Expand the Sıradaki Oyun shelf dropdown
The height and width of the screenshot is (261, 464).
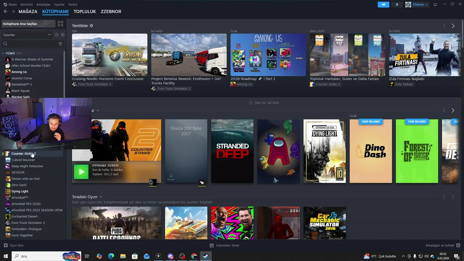(x=101, y=197)
